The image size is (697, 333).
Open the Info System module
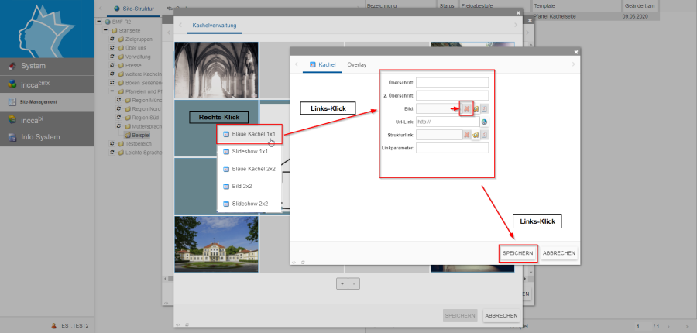(46, 137)
